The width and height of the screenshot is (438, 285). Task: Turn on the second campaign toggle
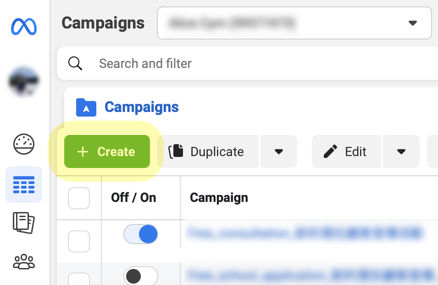tap(141, 276)
